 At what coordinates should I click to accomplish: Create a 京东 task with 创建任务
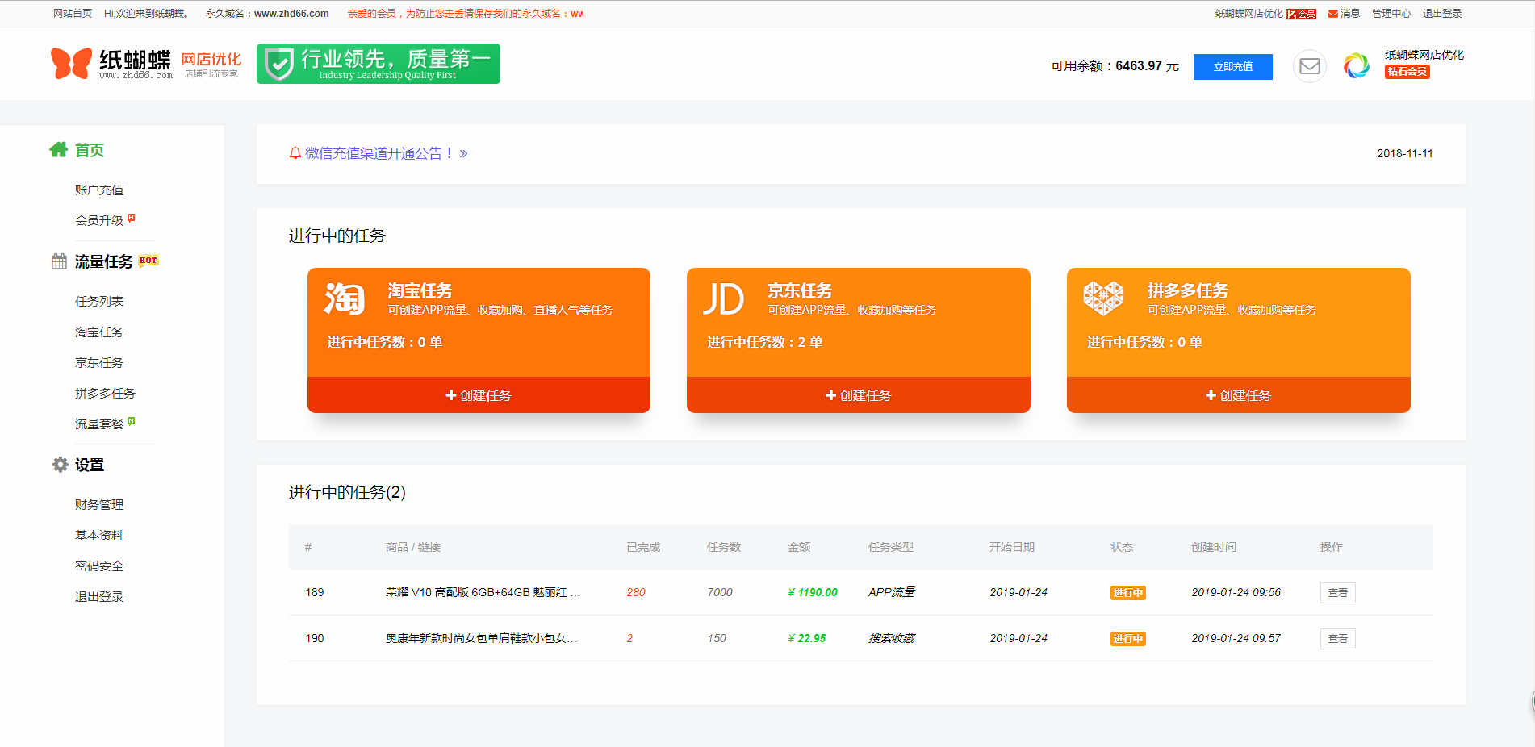coord(859,395)
